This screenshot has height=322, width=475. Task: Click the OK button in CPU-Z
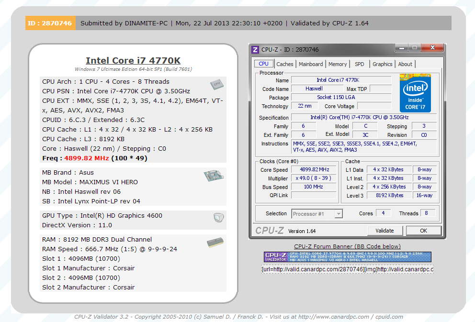coord(423,231)
